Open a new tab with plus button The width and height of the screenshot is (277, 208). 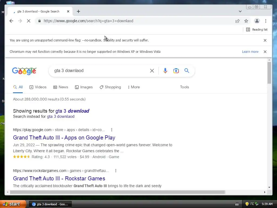point(78,11)
